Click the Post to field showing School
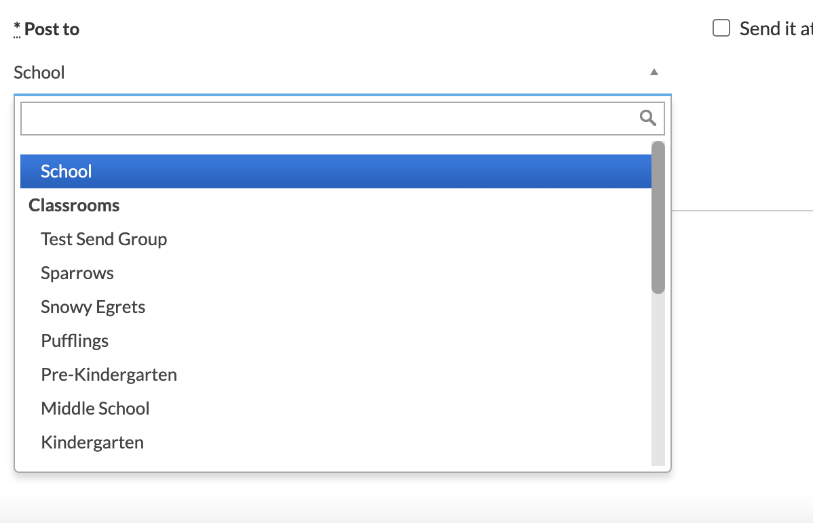The height and width of the screenshot is (523, 813). (342, 72)
